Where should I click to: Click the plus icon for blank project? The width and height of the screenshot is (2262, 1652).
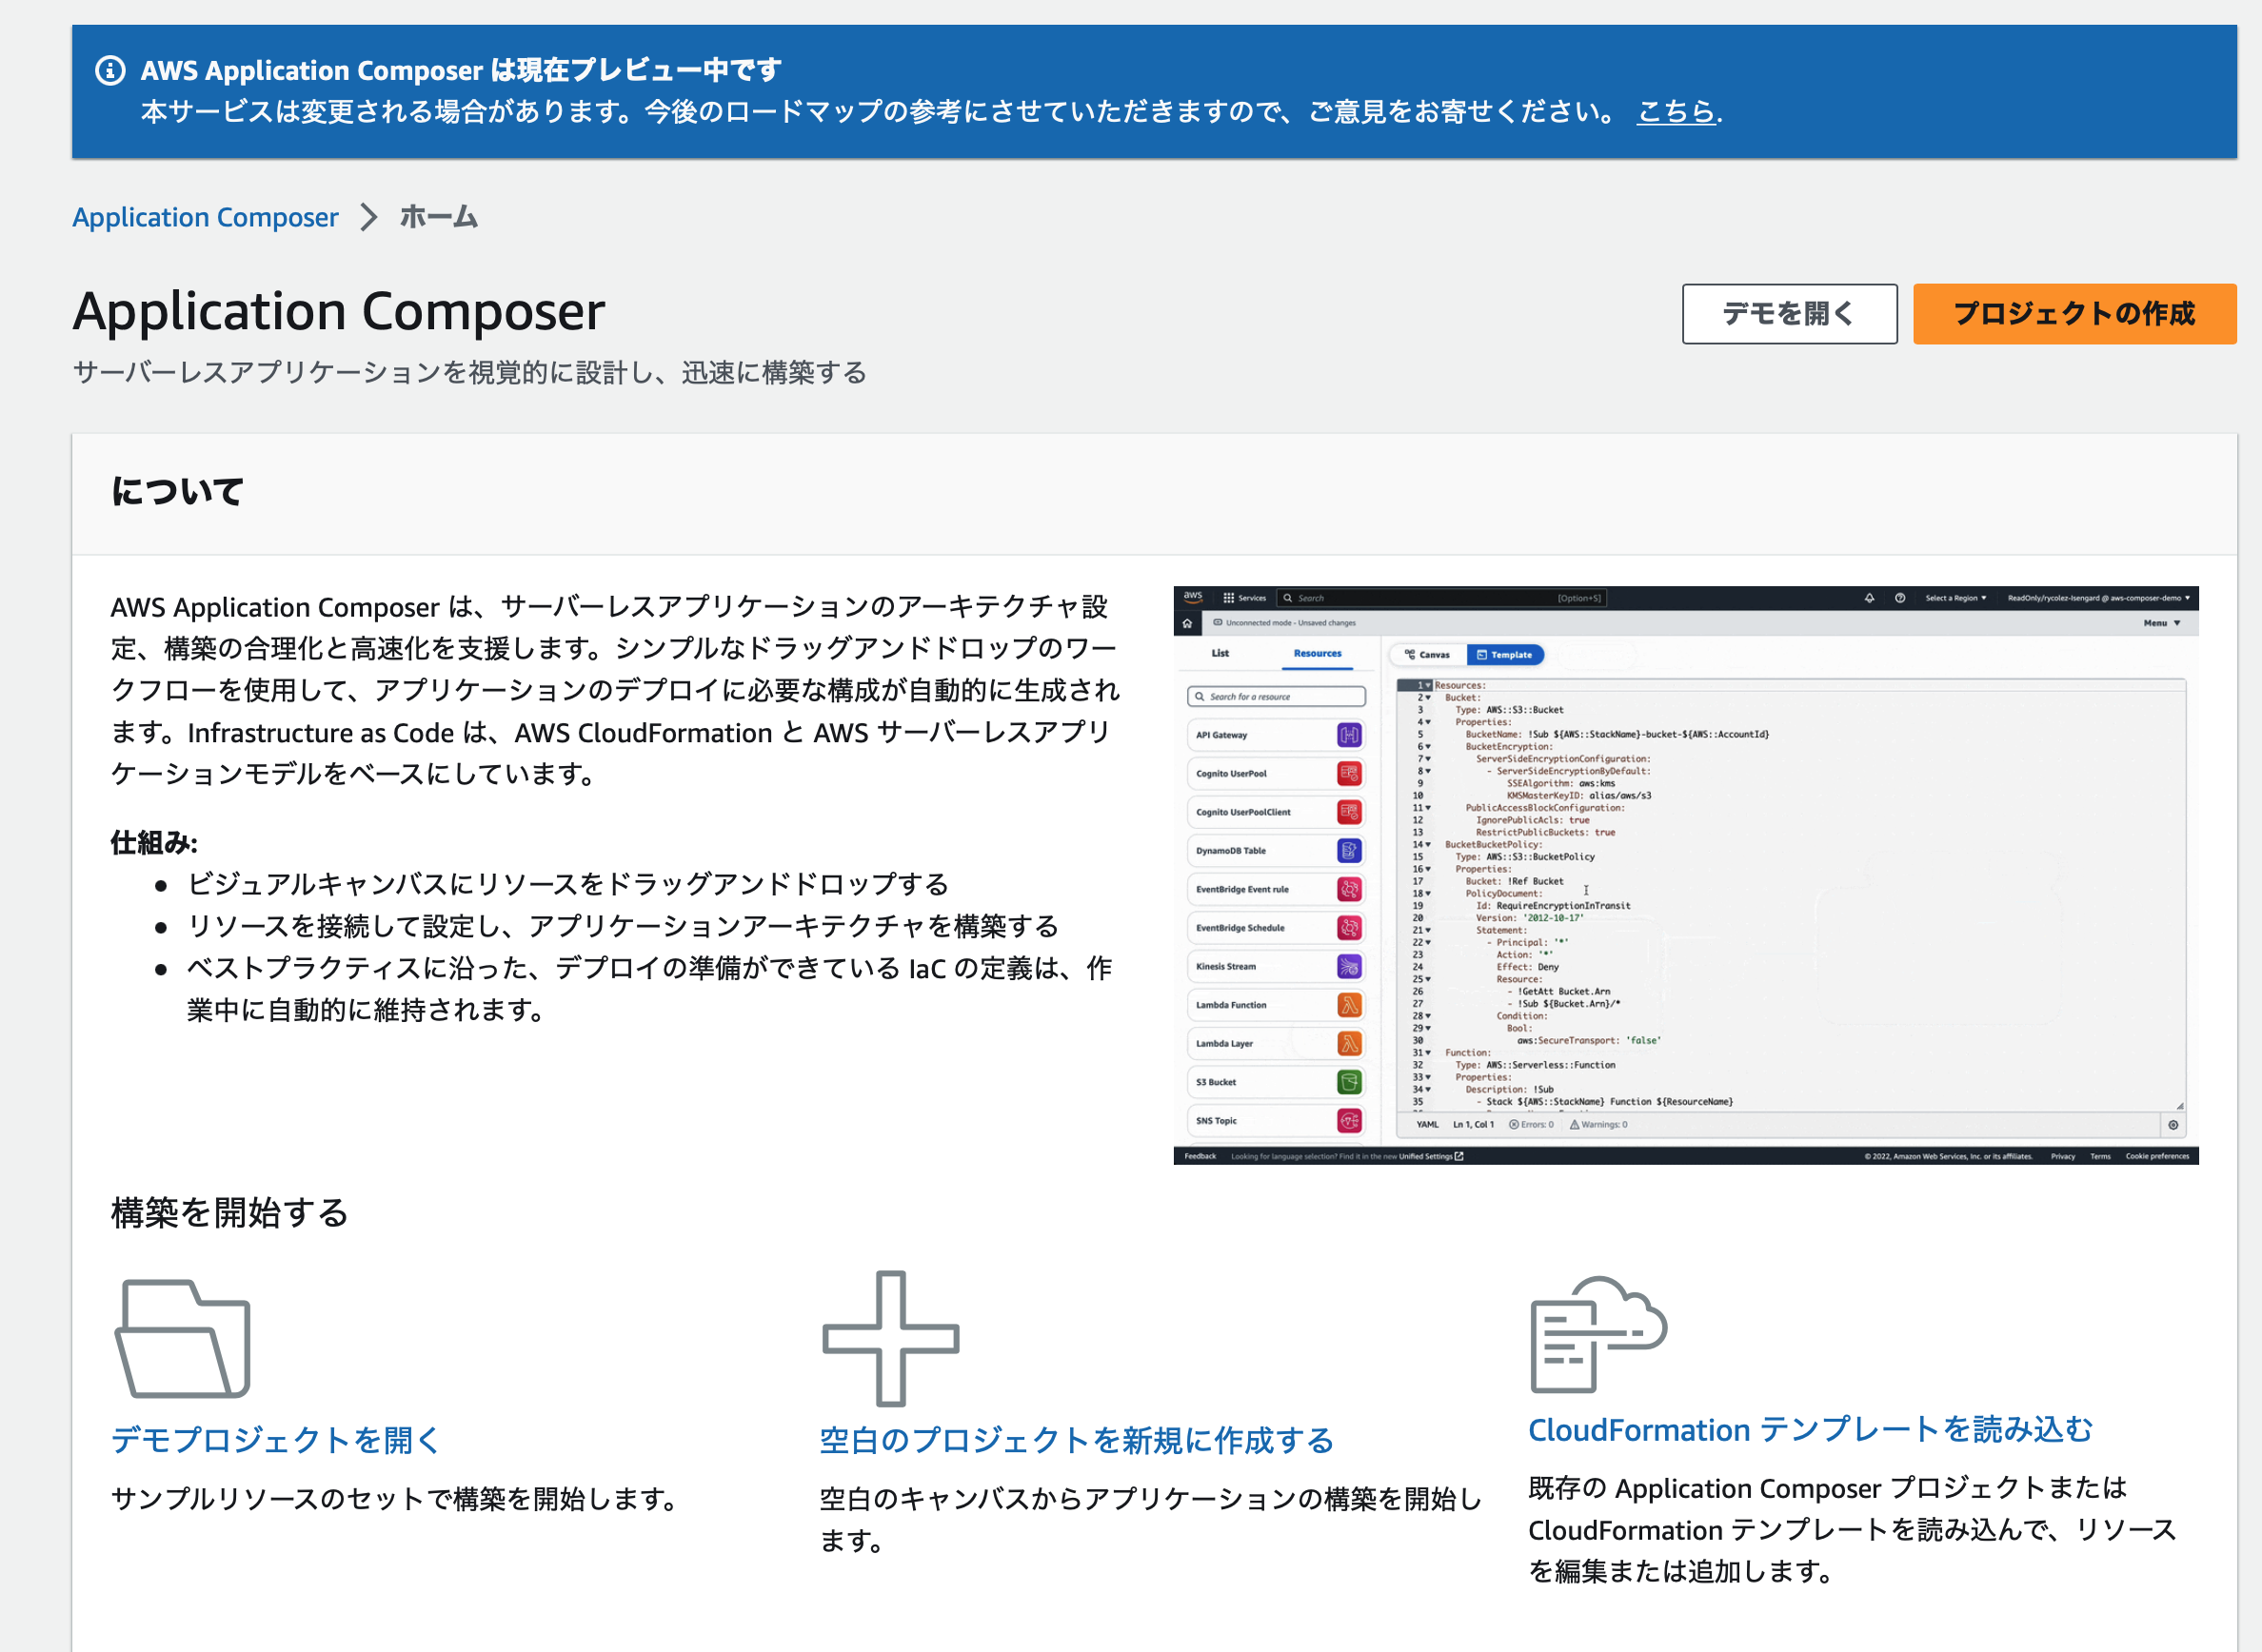890,1338
